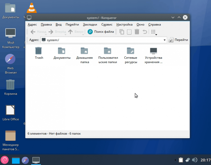Open the Устройства хранения item
211x165 pixels.
[x=154, y=55]
